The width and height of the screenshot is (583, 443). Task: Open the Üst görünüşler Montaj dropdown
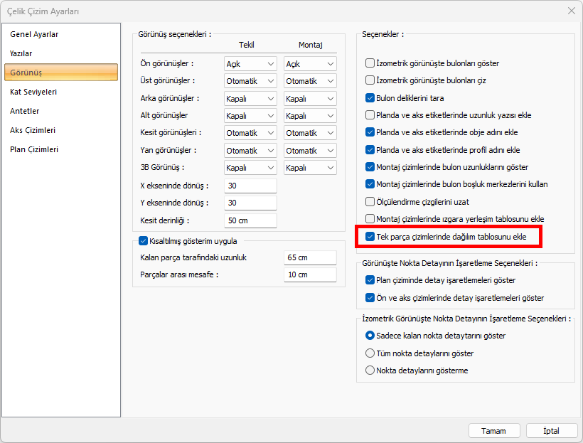pyautogui.click(x=310, y=81)
